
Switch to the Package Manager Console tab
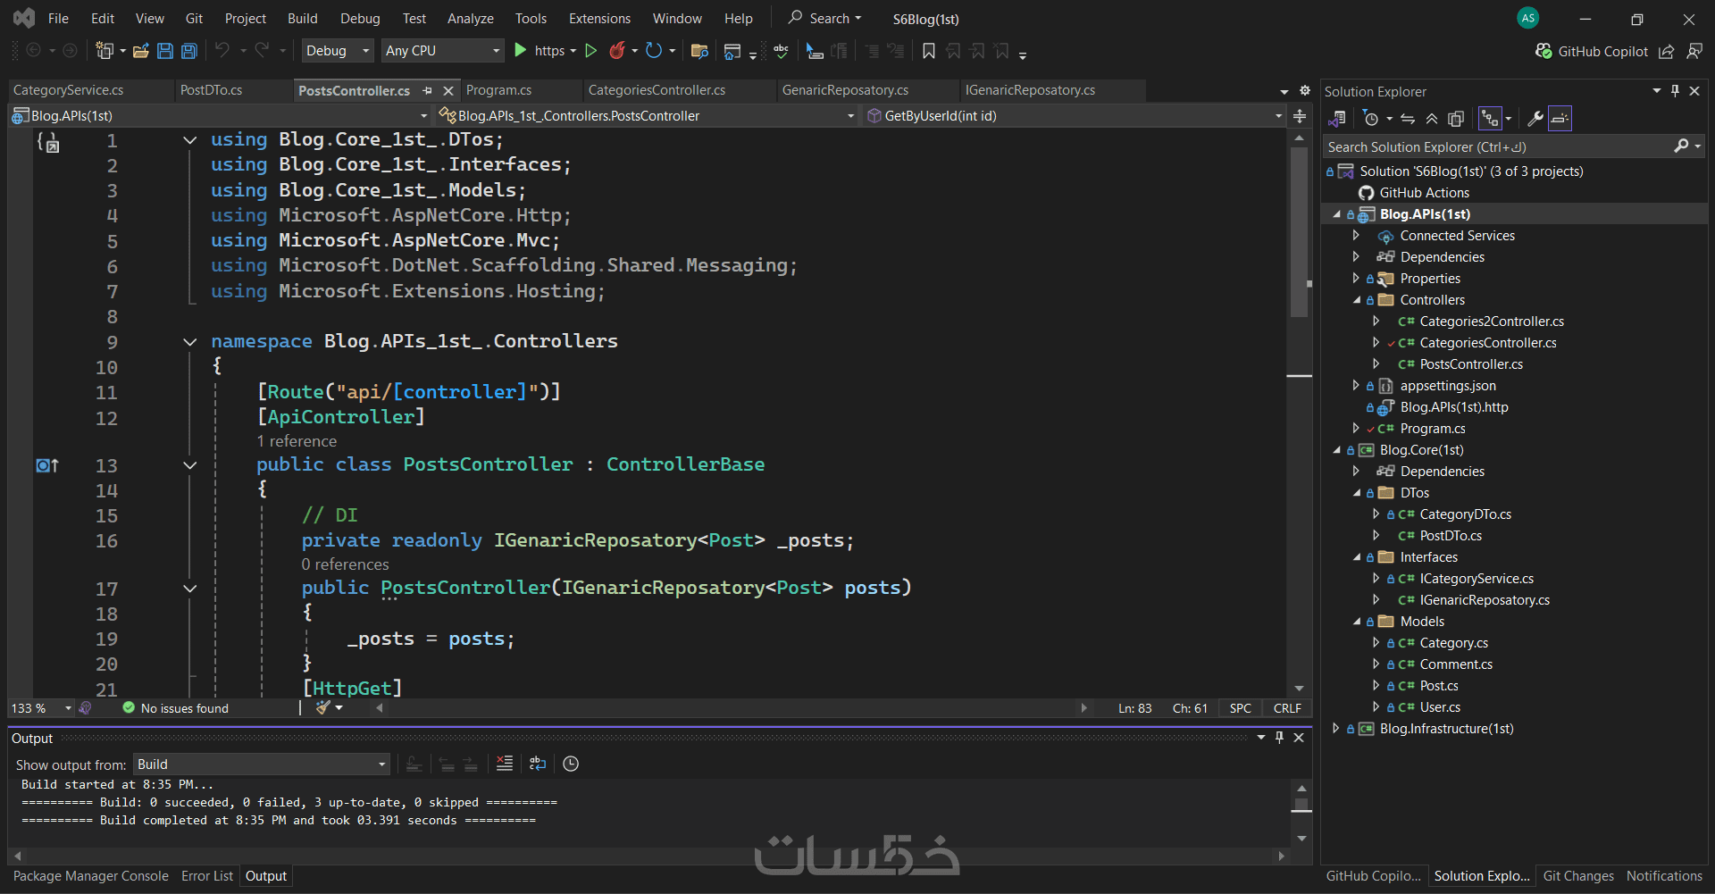[90, 876]
